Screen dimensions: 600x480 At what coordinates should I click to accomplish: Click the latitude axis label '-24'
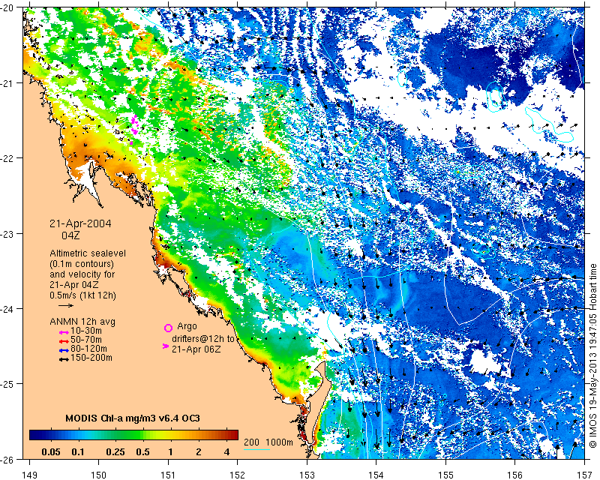[x=7, y=309]
